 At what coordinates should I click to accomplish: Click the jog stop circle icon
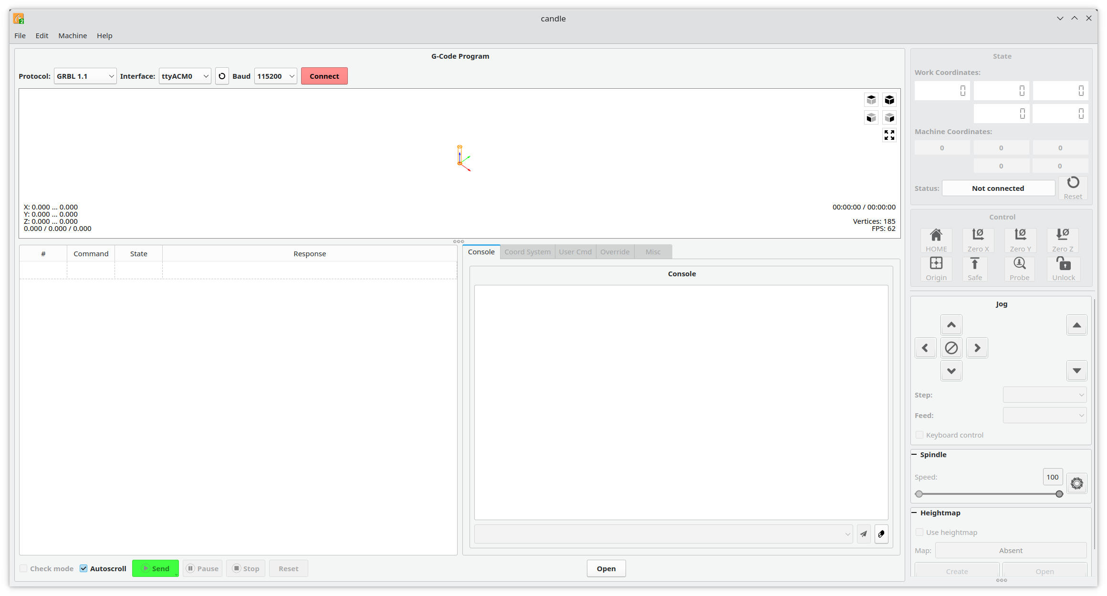click(x=951, y=348)
